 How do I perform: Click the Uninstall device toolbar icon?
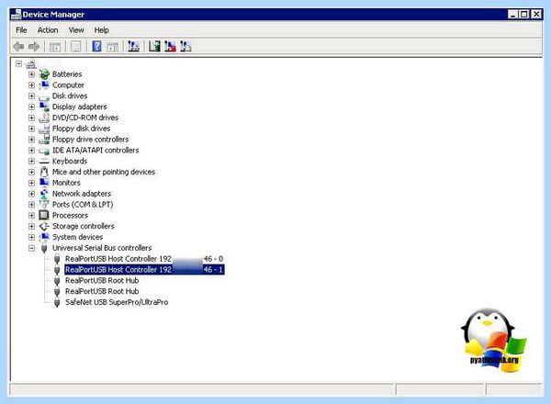click(x=170, y=47)
